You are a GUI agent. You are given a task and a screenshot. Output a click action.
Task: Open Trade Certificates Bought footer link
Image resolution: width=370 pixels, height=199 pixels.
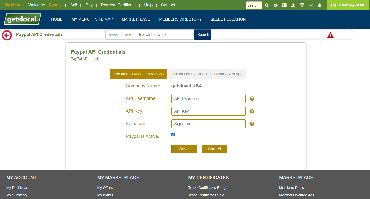click(x=208, y=188)
